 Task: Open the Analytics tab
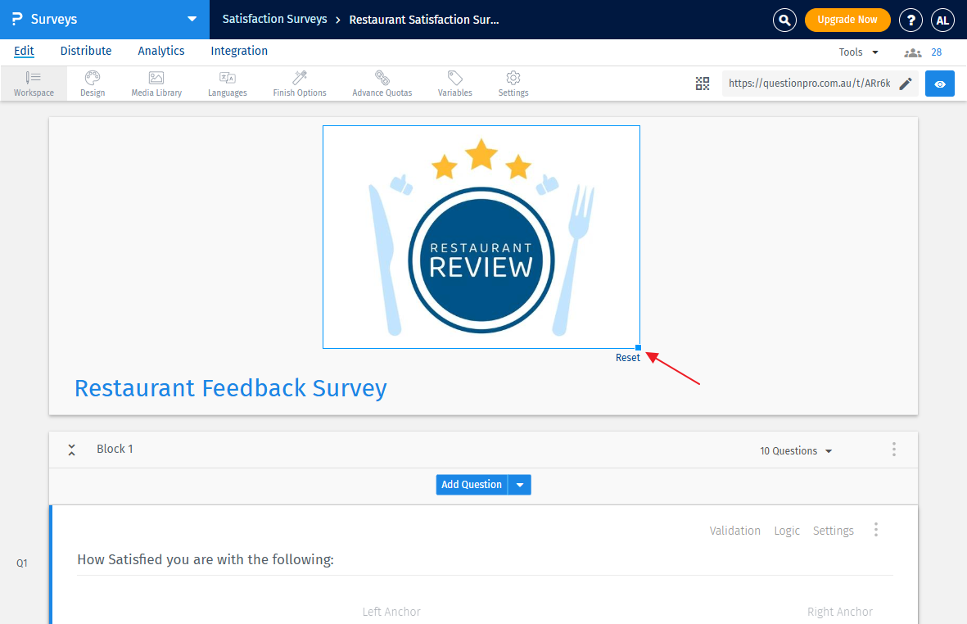(160, 51)
